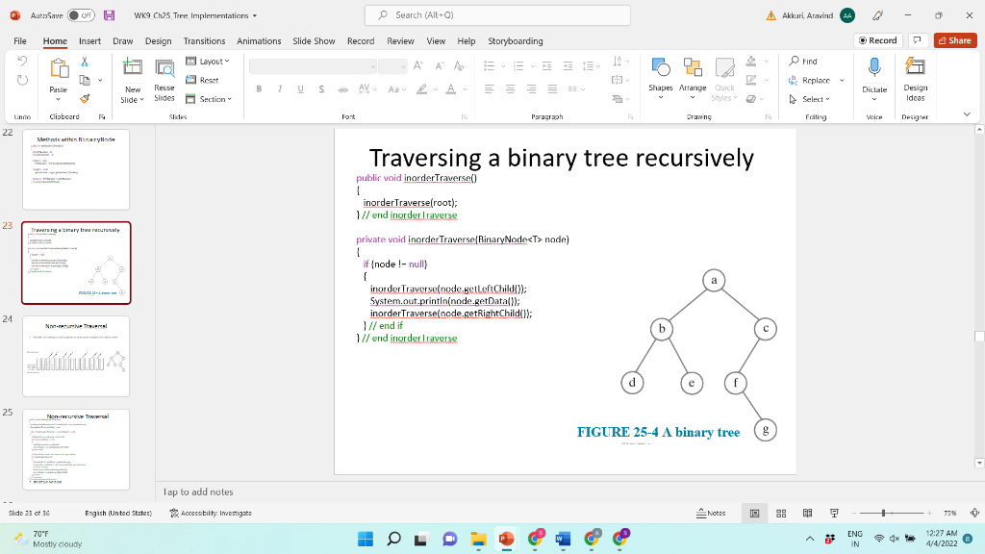Click Accessibility: Investigate in the status bar
The width and height of the screenshot is (985, 554).
pyautogui.click(x=214, y=513)
